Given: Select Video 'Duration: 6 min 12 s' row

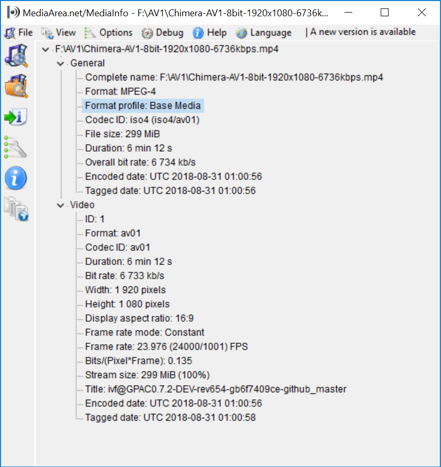Looking at the screenshot, I should [128, 262].
